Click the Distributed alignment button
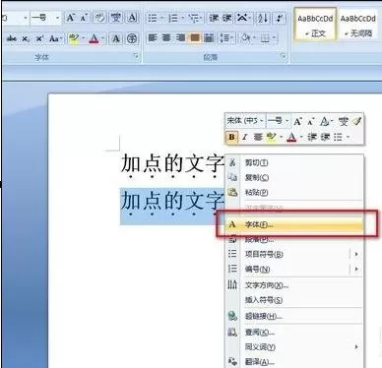 [x=209, y=38]
